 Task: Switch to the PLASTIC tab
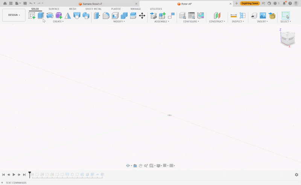116,9
